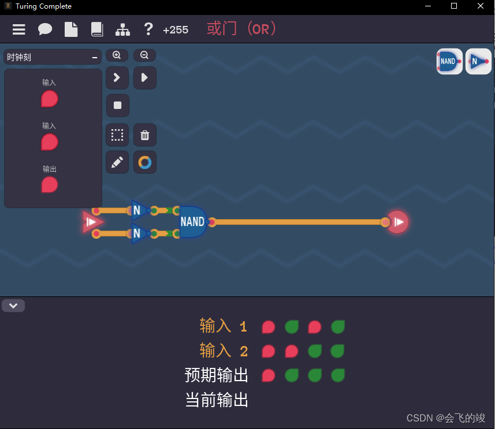This screenshot has height=429, width=495.
Task: Click 输入 1 first test value dot
Action: [269, 327]
